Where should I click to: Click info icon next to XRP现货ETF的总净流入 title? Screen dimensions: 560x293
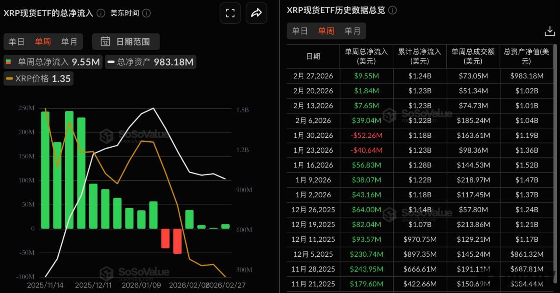pyautogui.click(x=100, y=13)
